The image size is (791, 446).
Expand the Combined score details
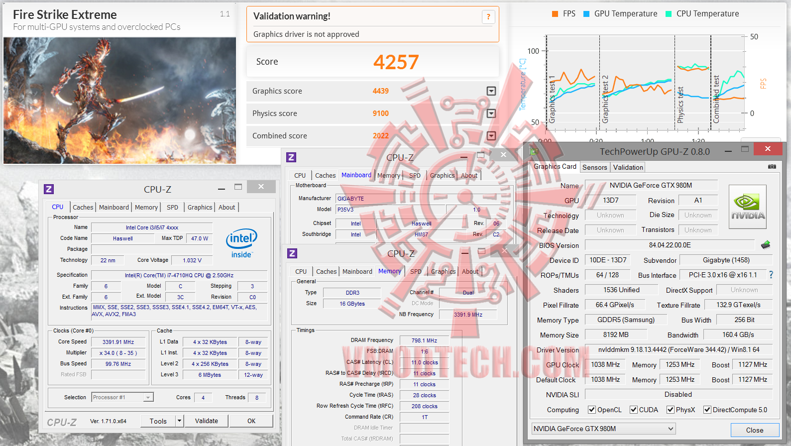coord(491,136)
